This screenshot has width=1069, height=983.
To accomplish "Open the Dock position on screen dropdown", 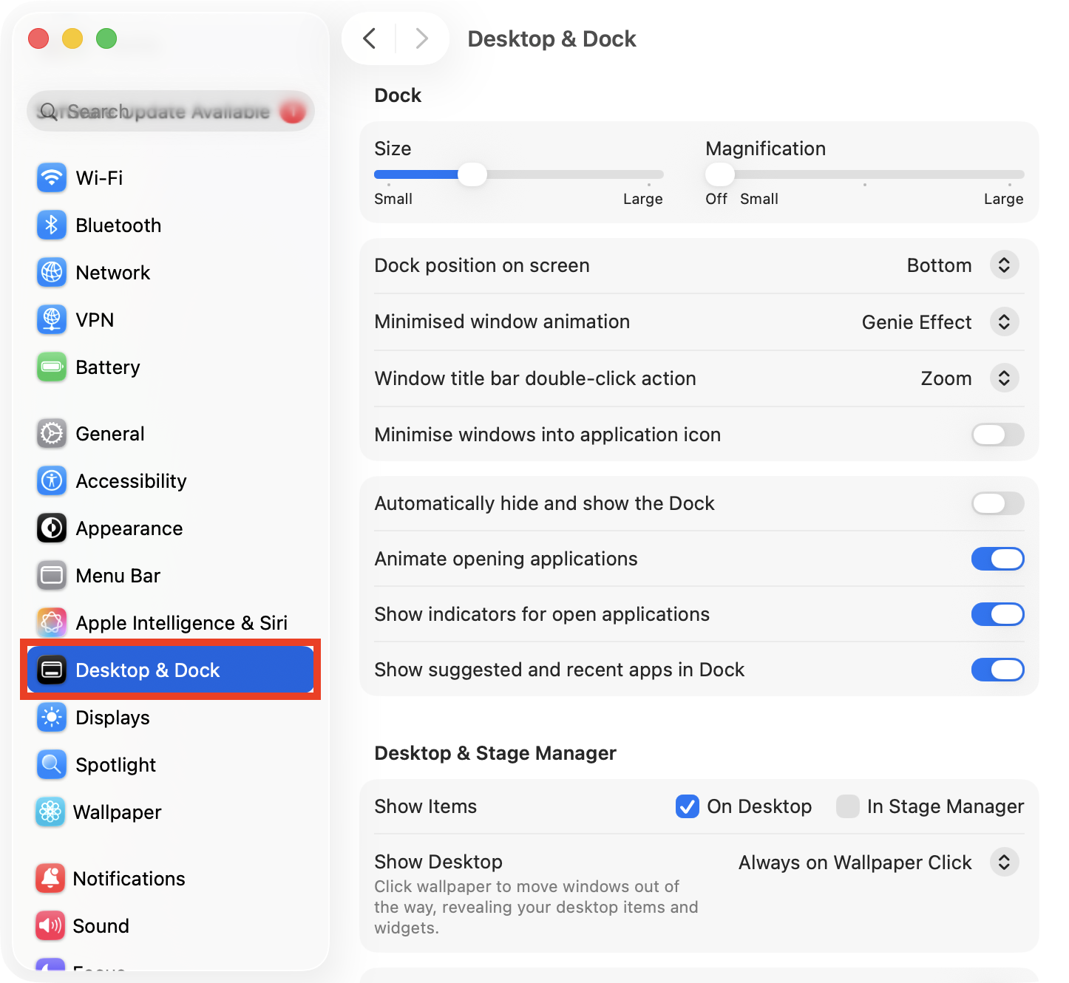I will (x=1004, y=265).
